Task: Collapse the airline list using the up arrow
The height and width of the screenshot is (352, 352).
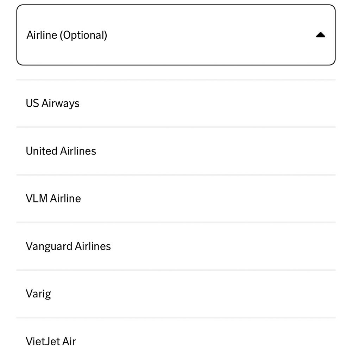Action: click(x=320, y=35)
